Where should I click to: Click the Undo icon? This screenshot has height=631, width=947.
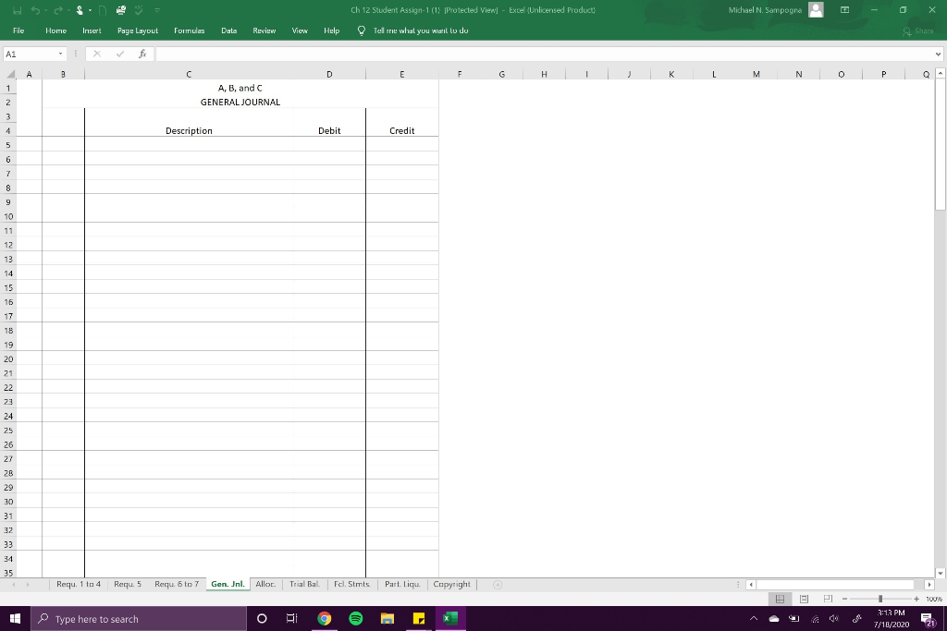(35, 9)
